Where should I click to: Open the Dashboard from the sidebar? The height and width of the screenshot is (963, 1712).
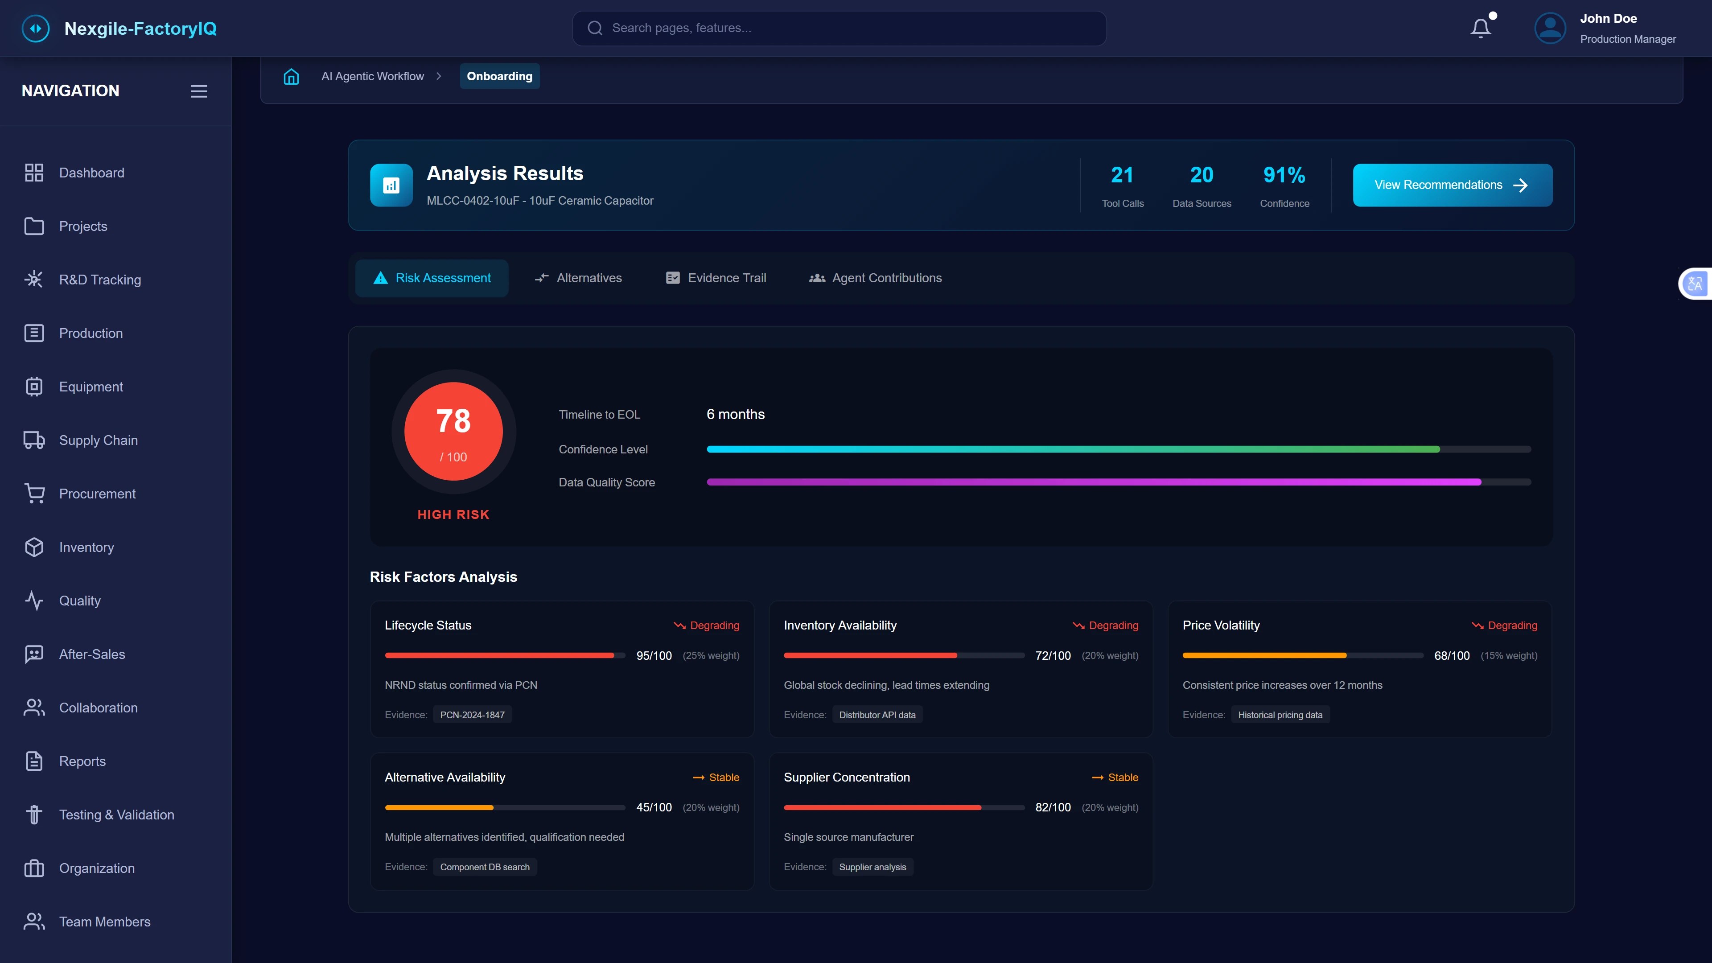pyautogui.click(x=92, y=172)
